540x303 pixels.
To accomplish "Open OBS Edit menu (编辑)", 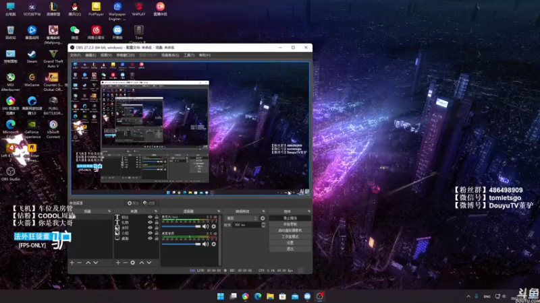I will click(90, 55).
